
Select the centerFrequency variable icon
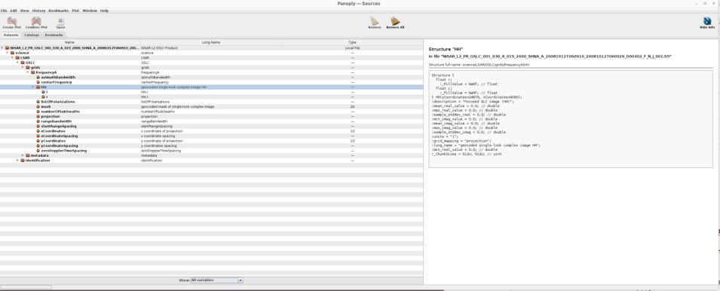pyautogui.click(x=38, y=82)
